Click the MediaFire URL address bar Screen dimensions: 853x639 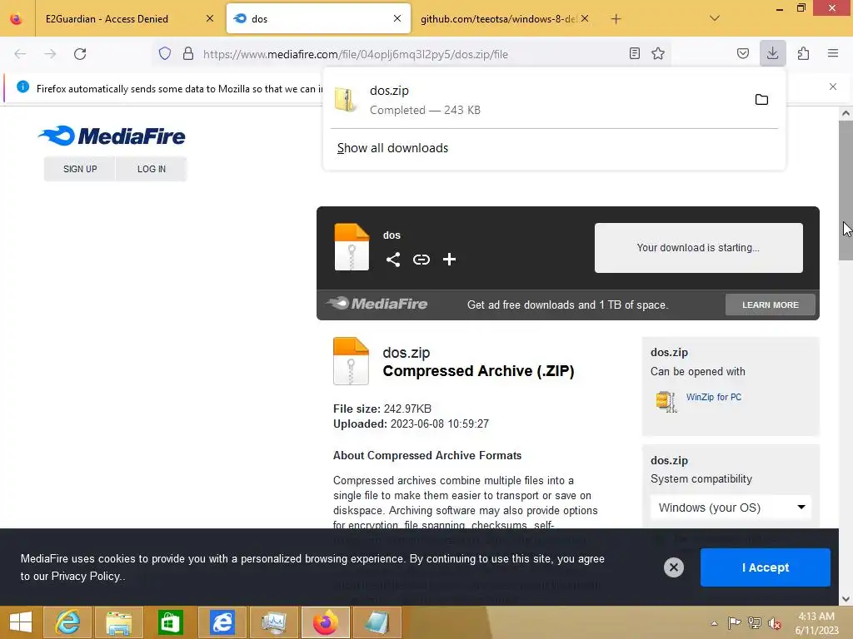click(x=355, y=54)
